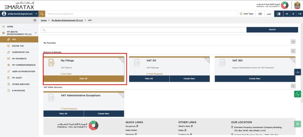
Task: Collapse the sidebar with the hamburger icon
Action: click(x=35, y=20)
